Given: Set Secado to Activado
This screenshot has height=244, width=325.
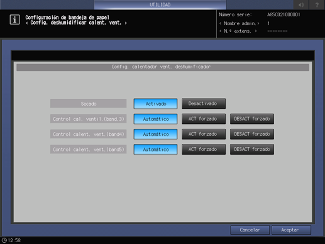Looking at the screenshot, I should 155,104.
